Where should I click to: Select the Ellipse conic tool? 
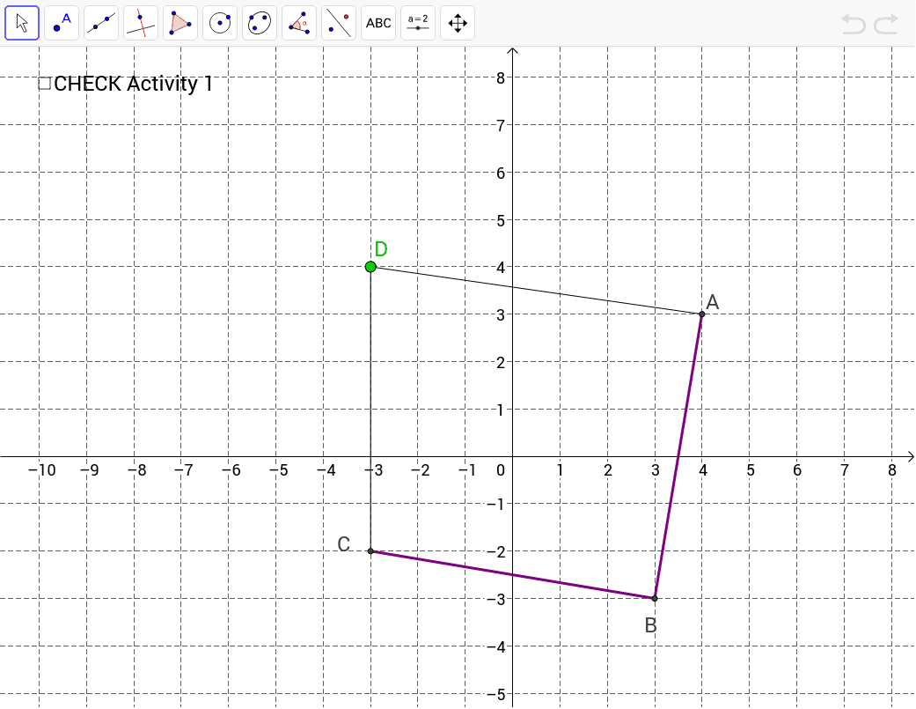(x=260, y=24)
